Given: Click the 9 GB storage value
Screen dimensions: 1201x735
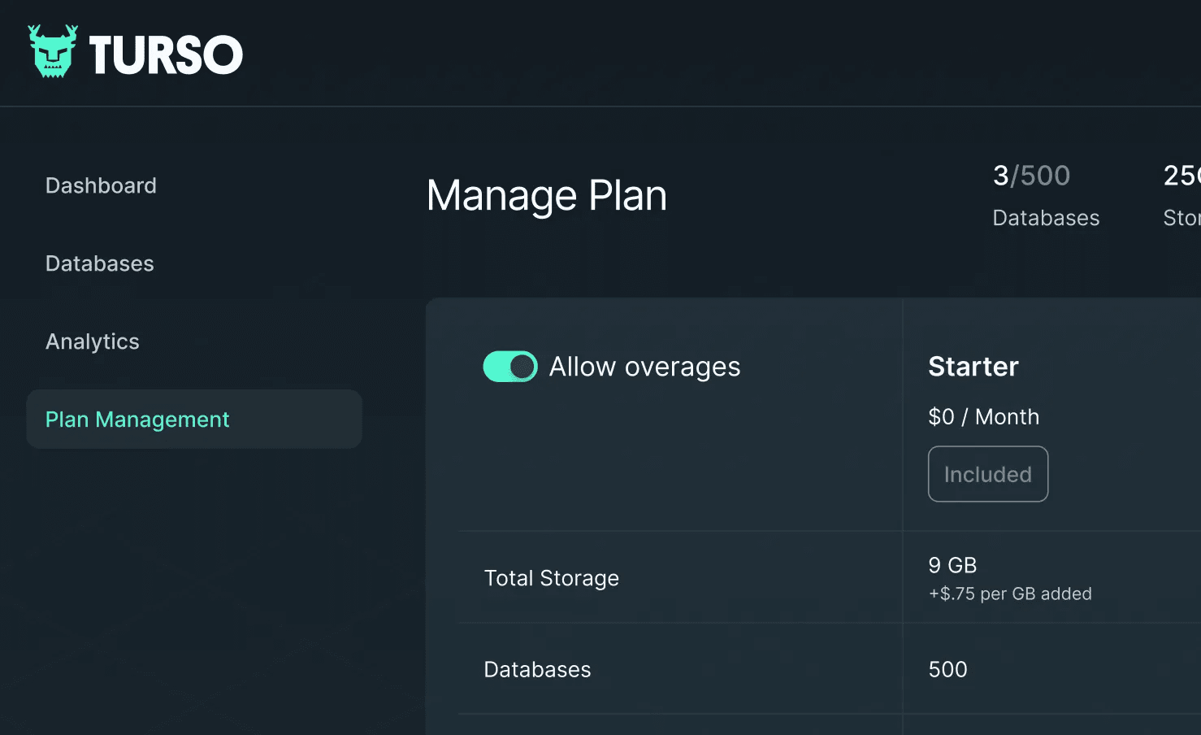Looking at the screenshot, I should click(x=952, y=565).
